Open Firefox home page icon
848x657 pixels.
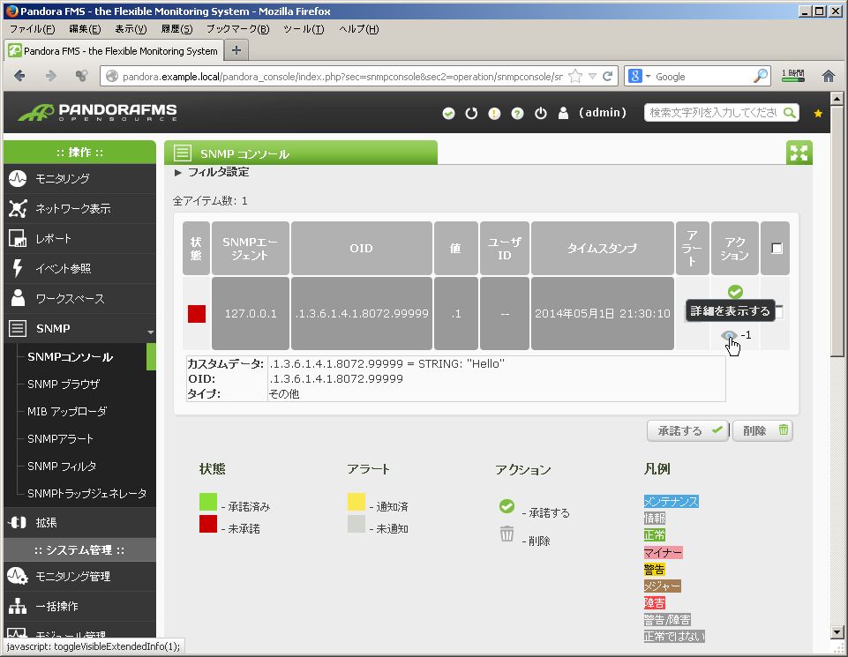(x=828, y=76)
